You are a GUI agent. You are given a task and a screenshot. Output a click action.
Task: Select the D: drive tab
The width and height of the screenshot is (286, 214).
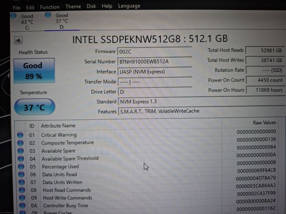[62, 21]
